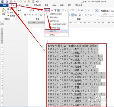114x107 pixels.
Task: Open the Customize Quick Access Toolbar arrow
Action: tap(41, 2)
